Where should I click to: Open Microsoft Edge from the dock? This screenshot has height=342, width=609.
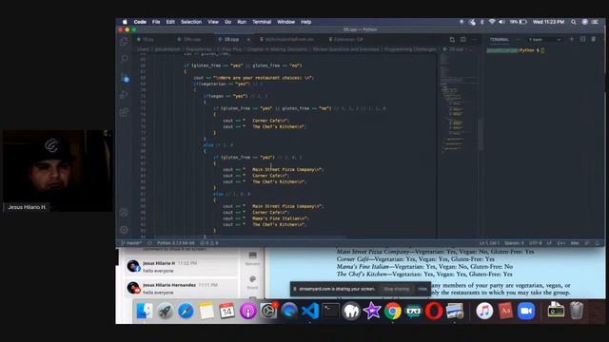[289, 311]
